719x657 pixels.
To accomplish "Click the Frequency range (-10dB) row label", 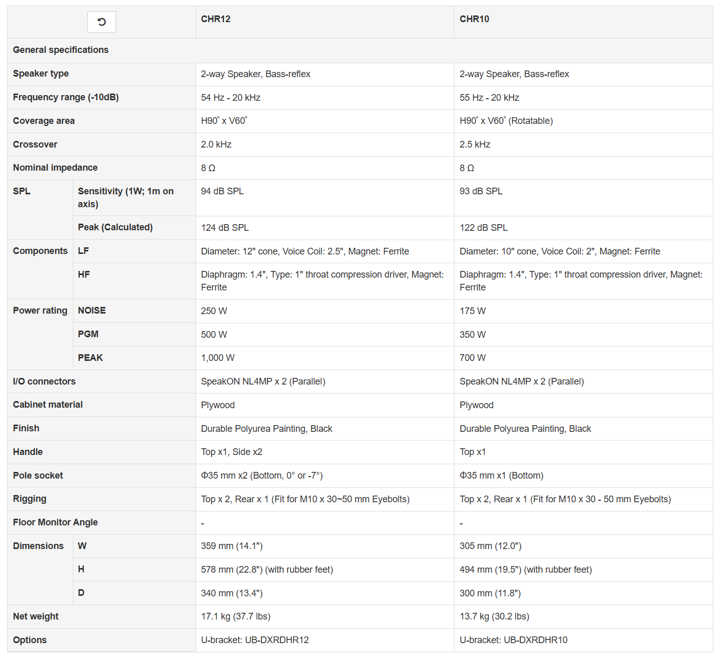I will click(66, 97).
